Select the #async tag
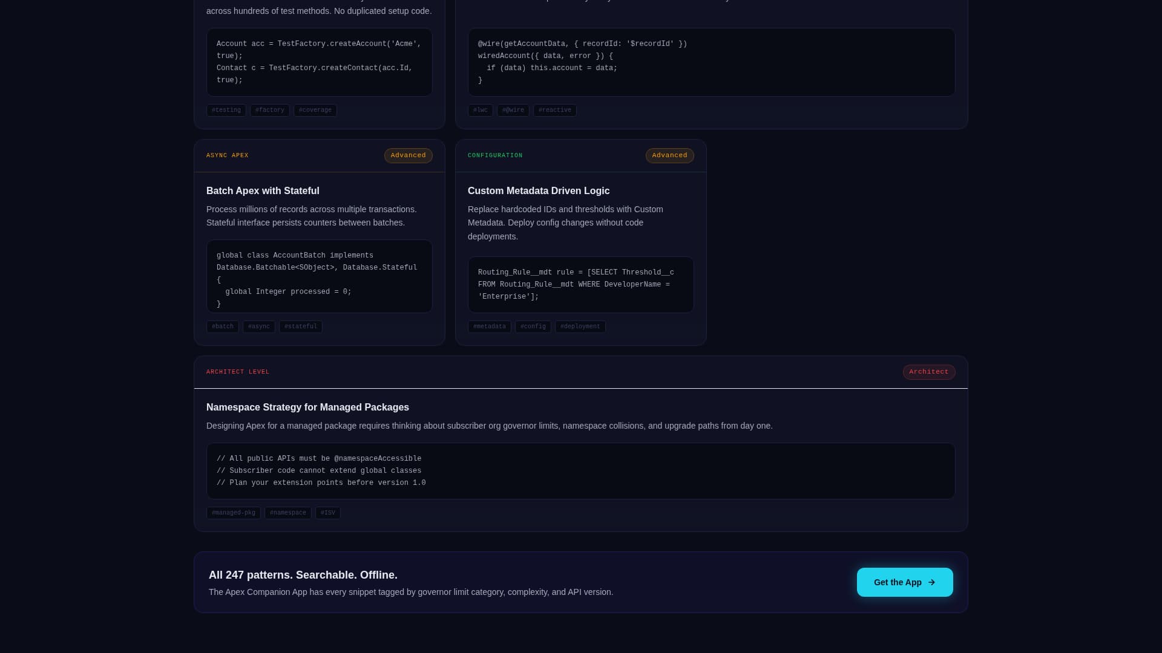 point(259,326)
